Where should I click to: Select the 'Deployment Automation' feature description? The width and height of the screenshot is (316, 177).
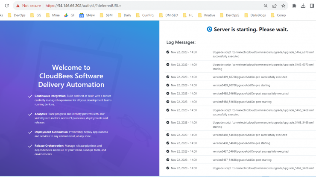(x=71, y=134)
